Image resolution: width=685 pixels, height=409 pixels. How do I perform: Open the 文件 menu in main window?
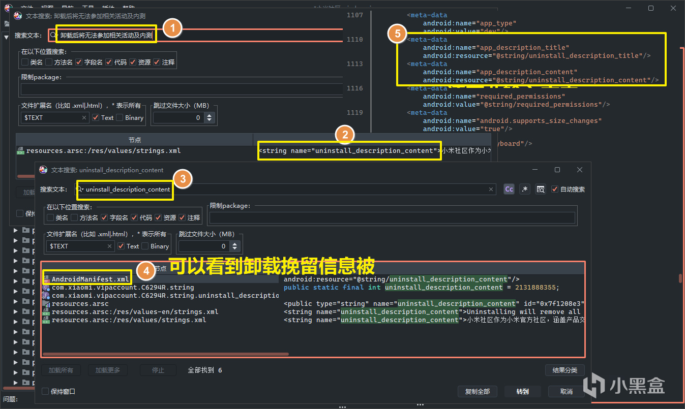[27, 8]
